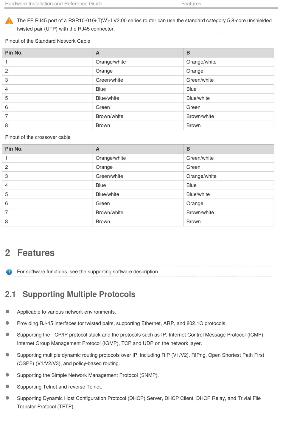Click 'Pinout of the Standard Network Cable' caption

tap(48, 41)
